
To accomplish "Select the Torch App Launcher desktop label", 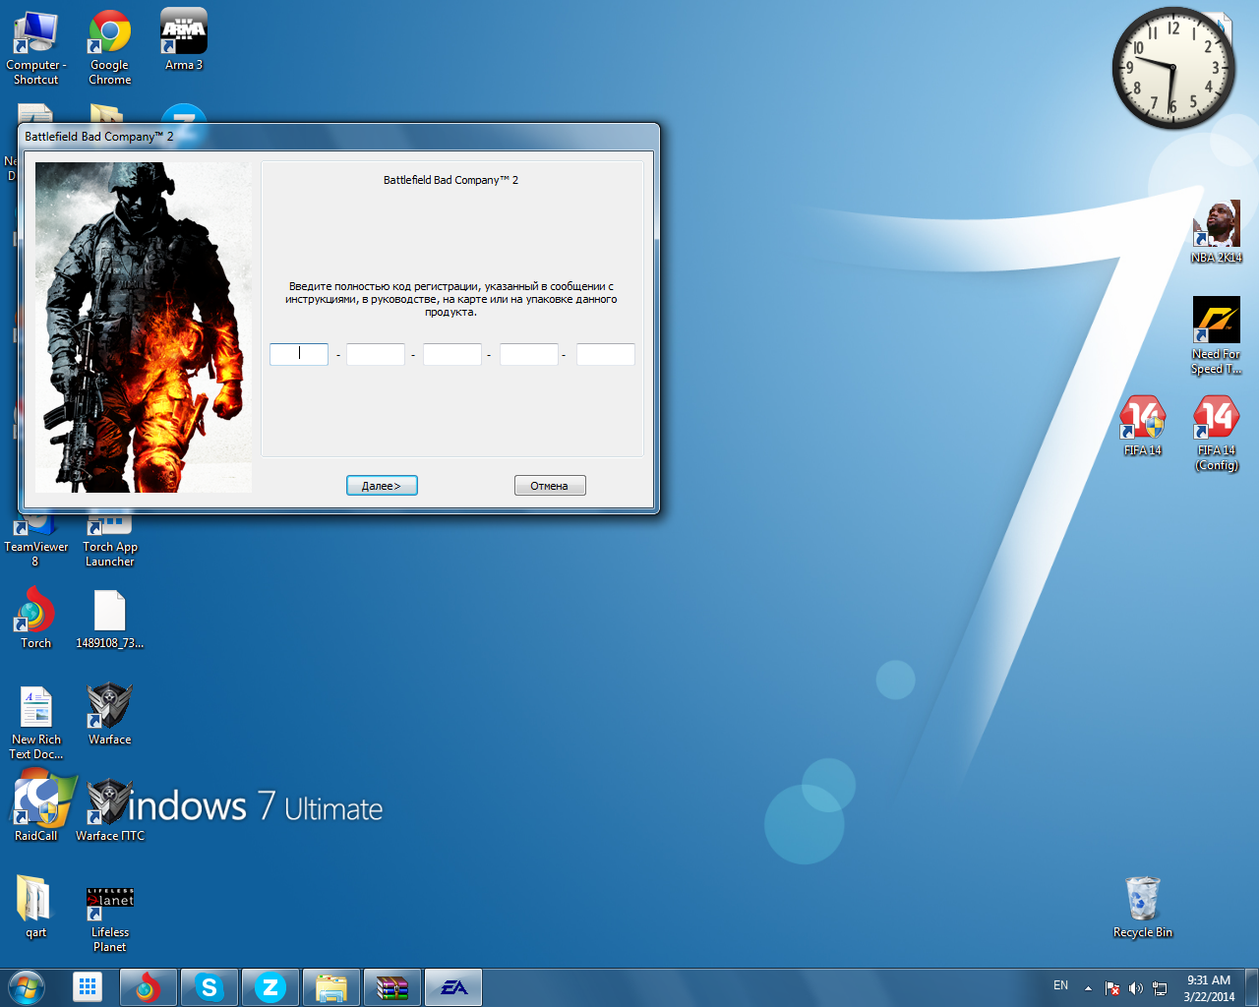I will [110, 554].
